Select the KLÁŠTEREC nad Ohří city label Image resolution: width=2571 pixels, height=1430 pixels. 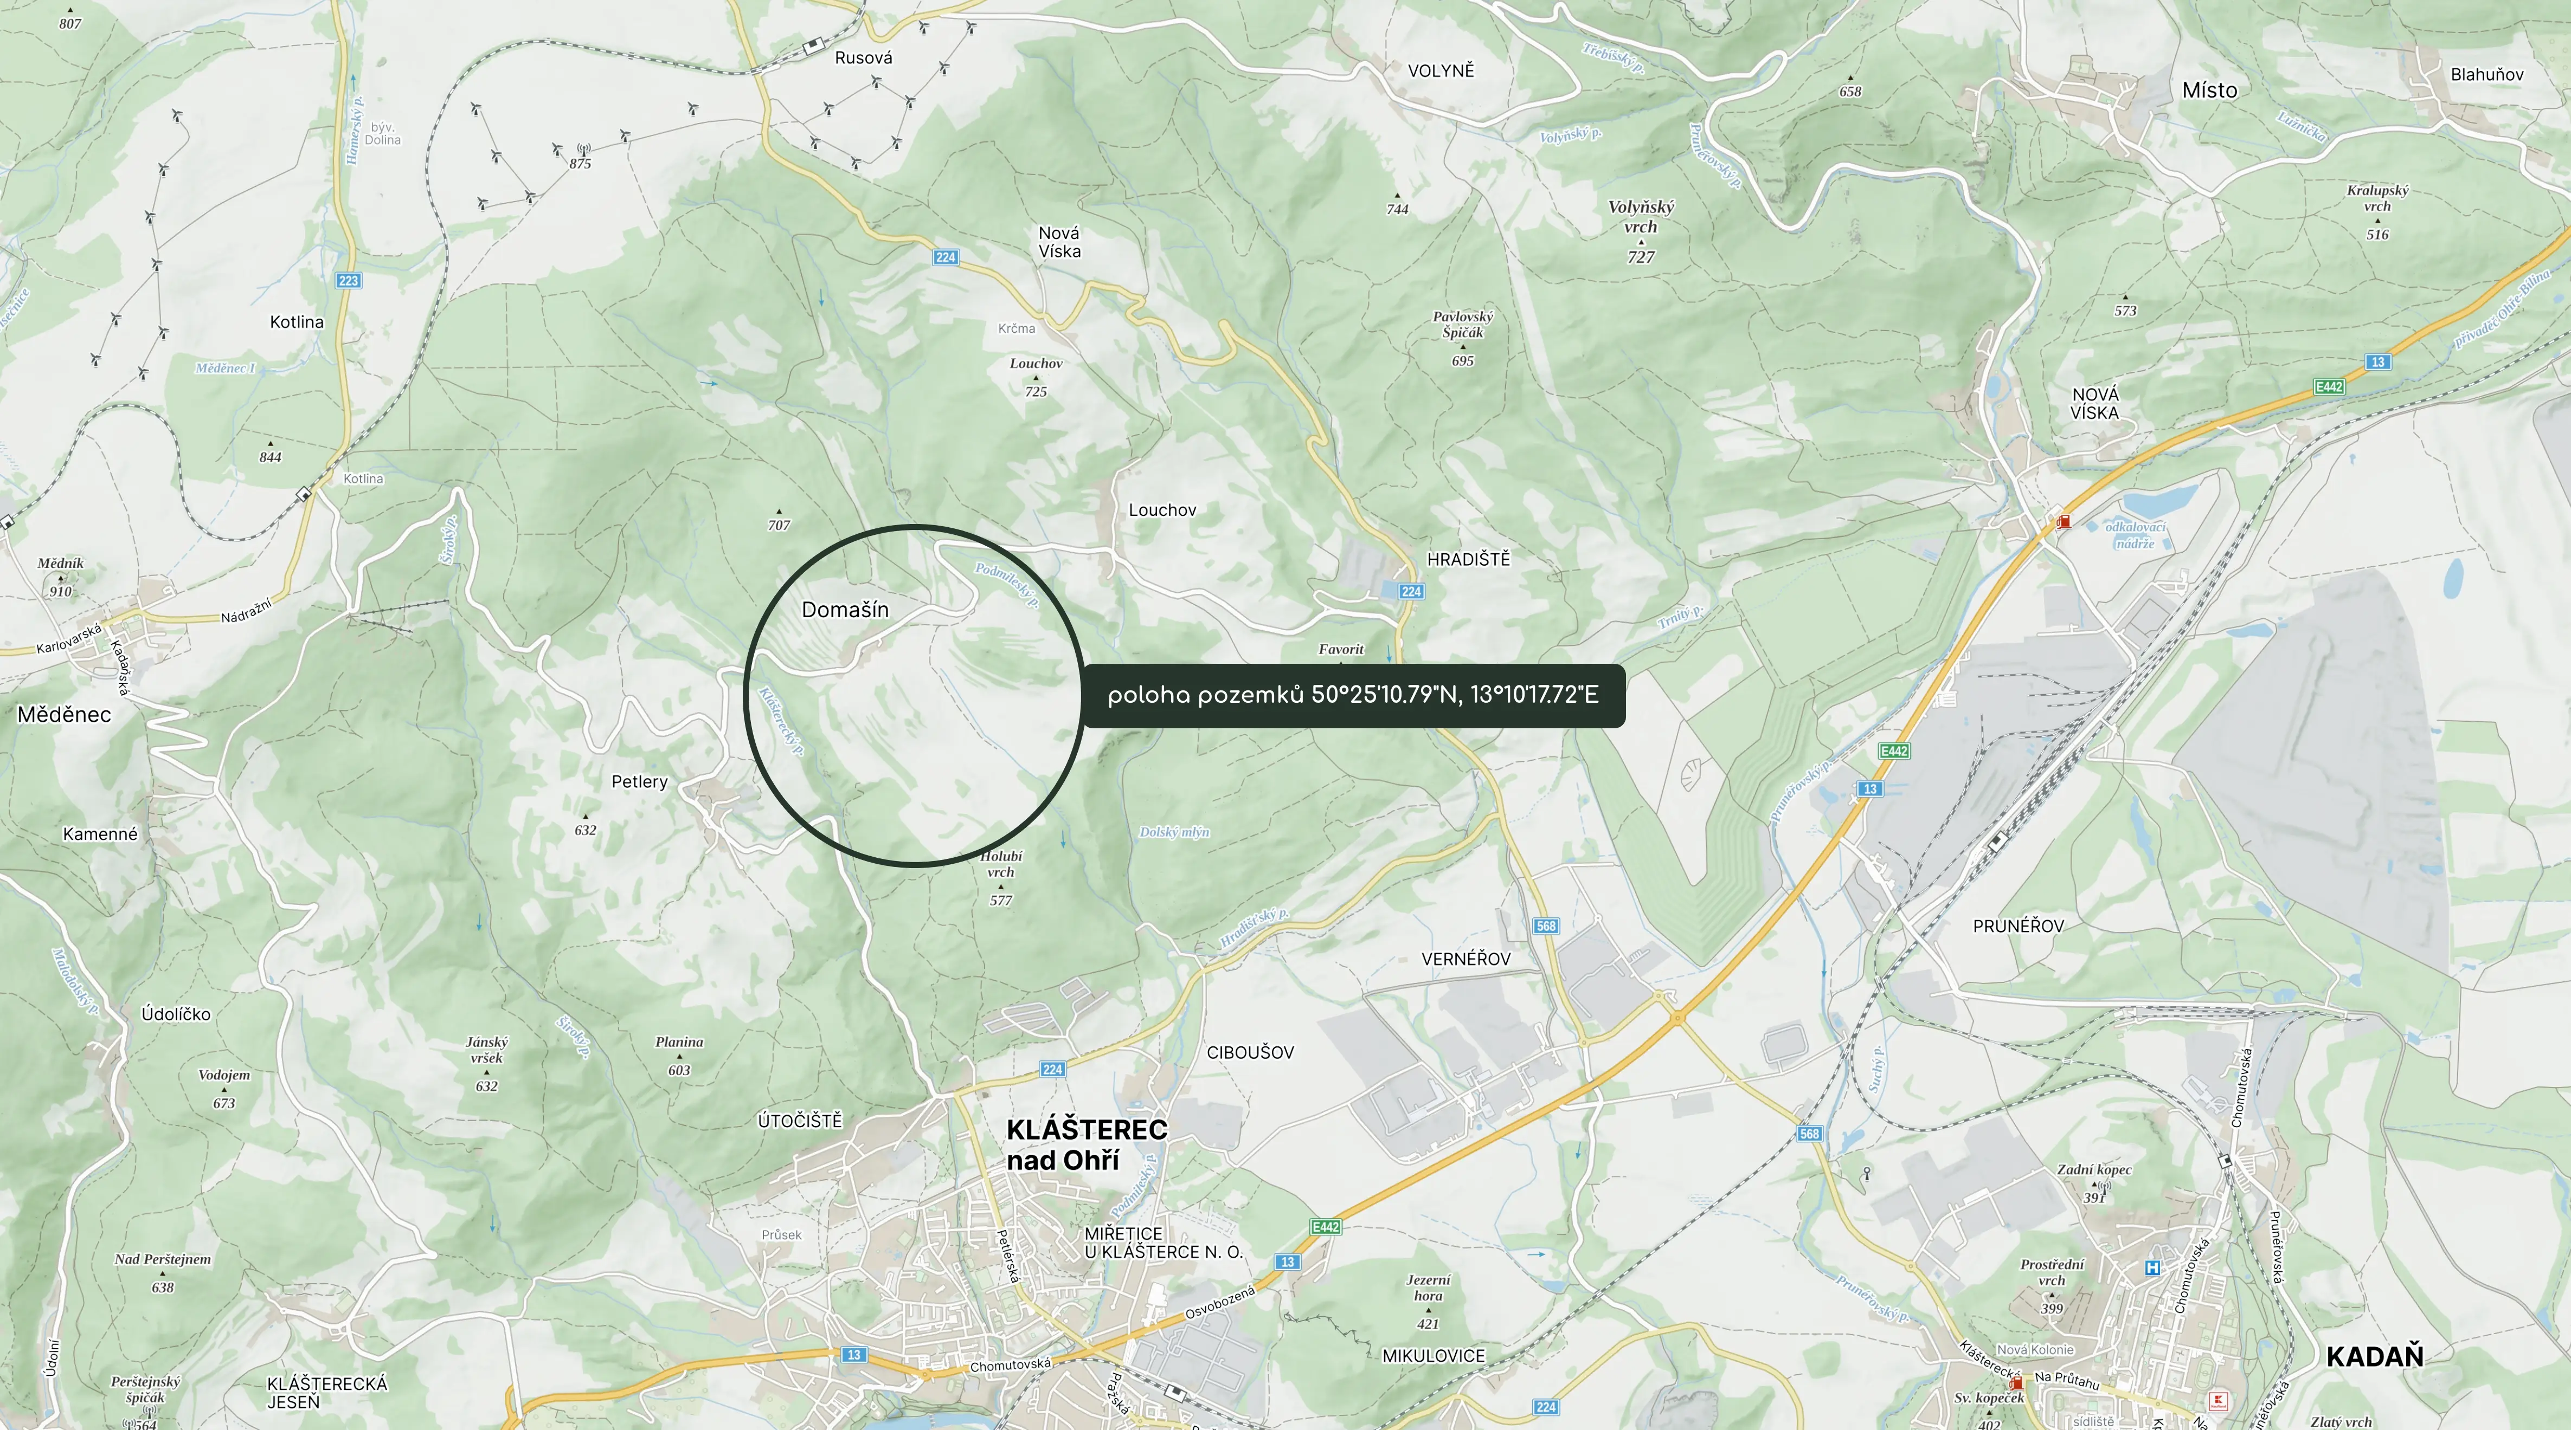[1086, 1145]
